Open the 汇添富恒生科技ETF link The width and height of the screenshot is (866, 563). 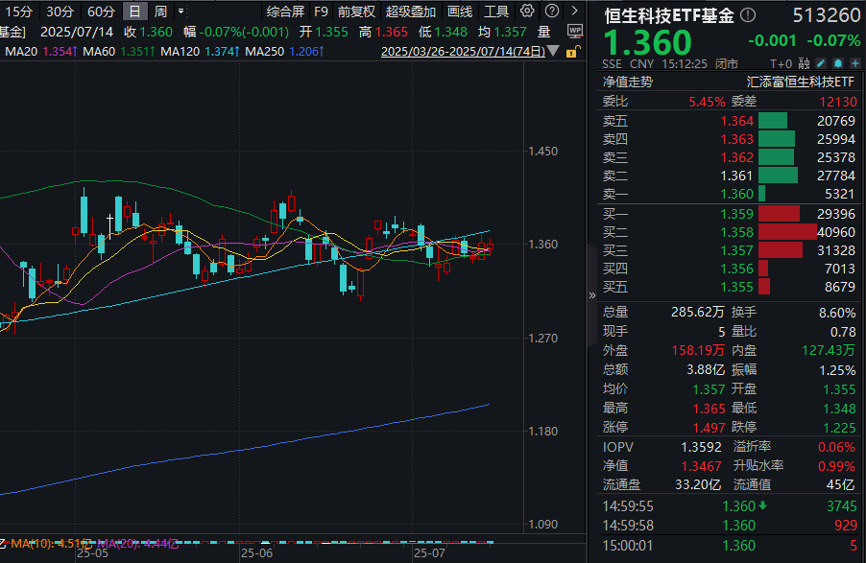(802, 85)
